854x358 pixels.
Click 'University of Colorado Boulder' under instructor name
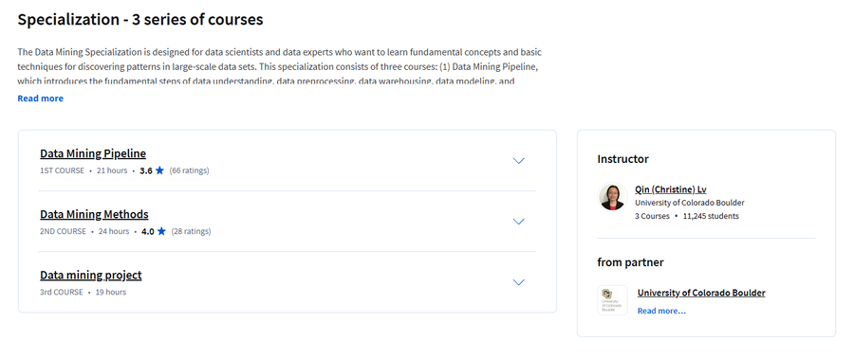point(690,203)
